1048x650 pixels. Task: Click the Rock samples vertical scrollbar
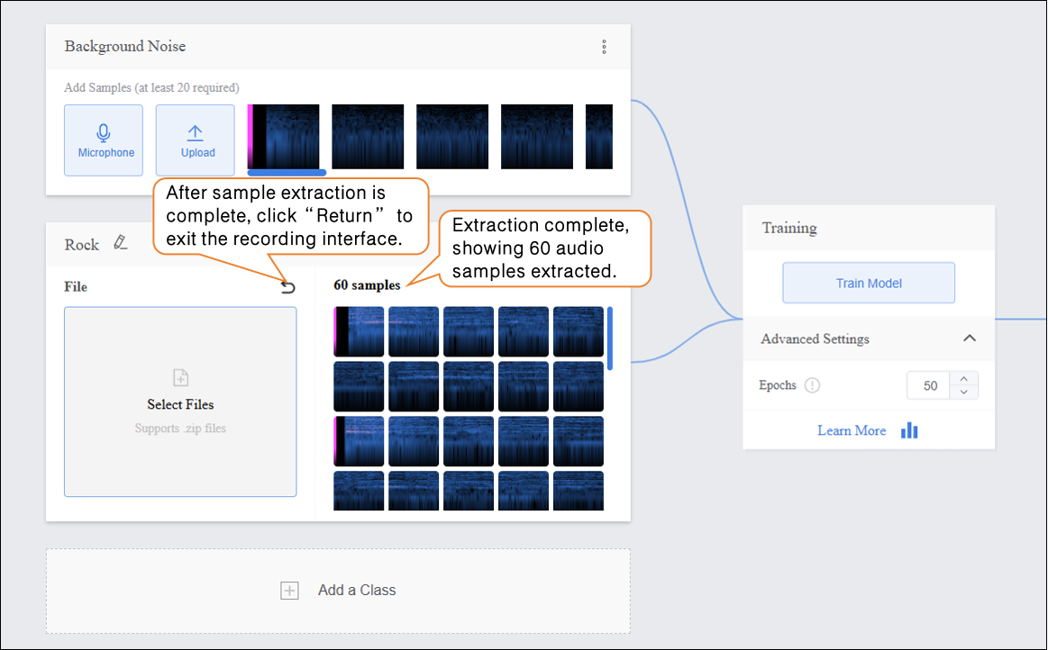pyautogui.click(x=610, y=339)
